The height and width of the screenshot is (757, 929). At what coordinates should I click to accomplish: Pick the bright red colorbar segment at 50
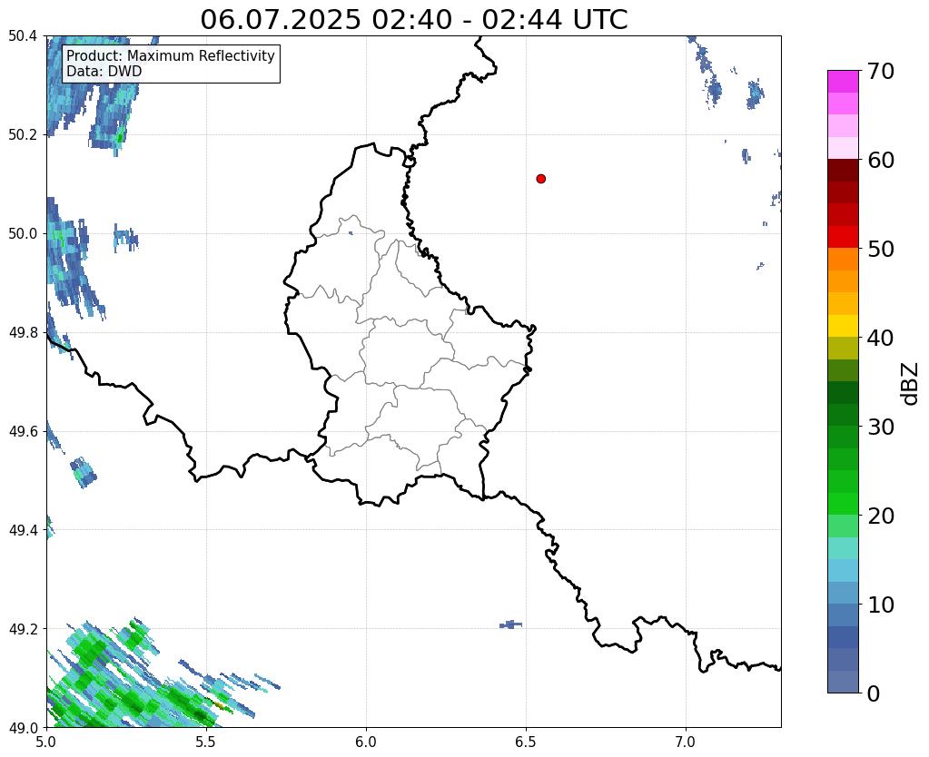[x=843, y=237]
